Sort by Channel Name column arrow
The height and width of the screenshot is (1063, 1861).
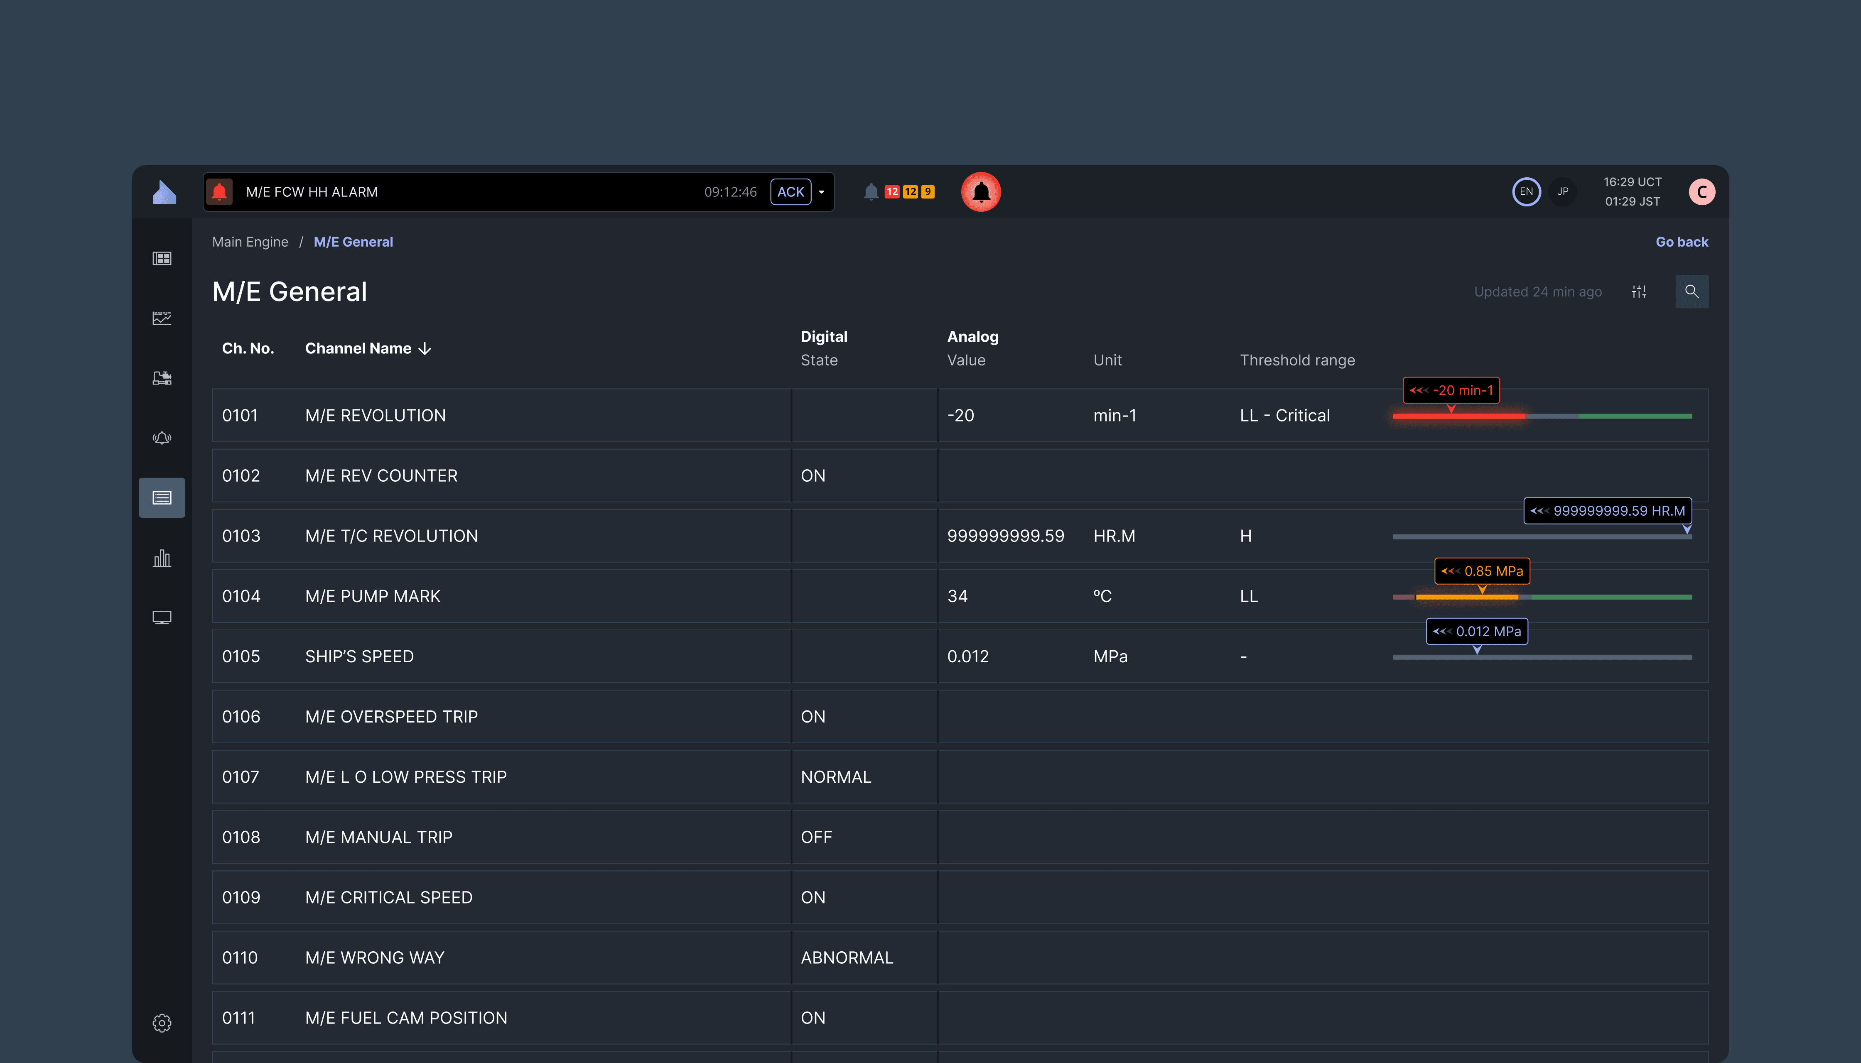point(425,349)
